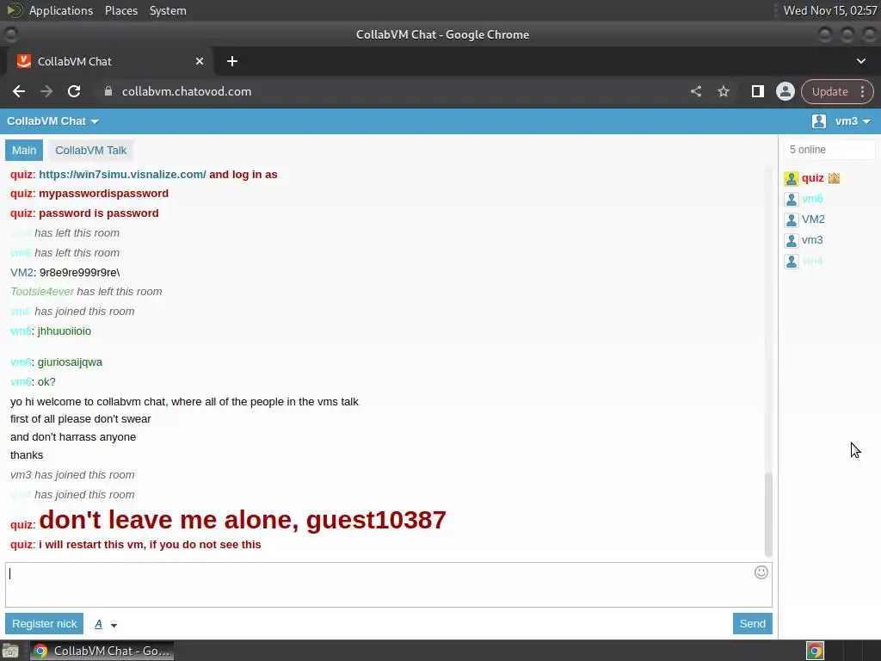
Task: Open the Chrome profile avatar
Action: click(x=785, y=91)
